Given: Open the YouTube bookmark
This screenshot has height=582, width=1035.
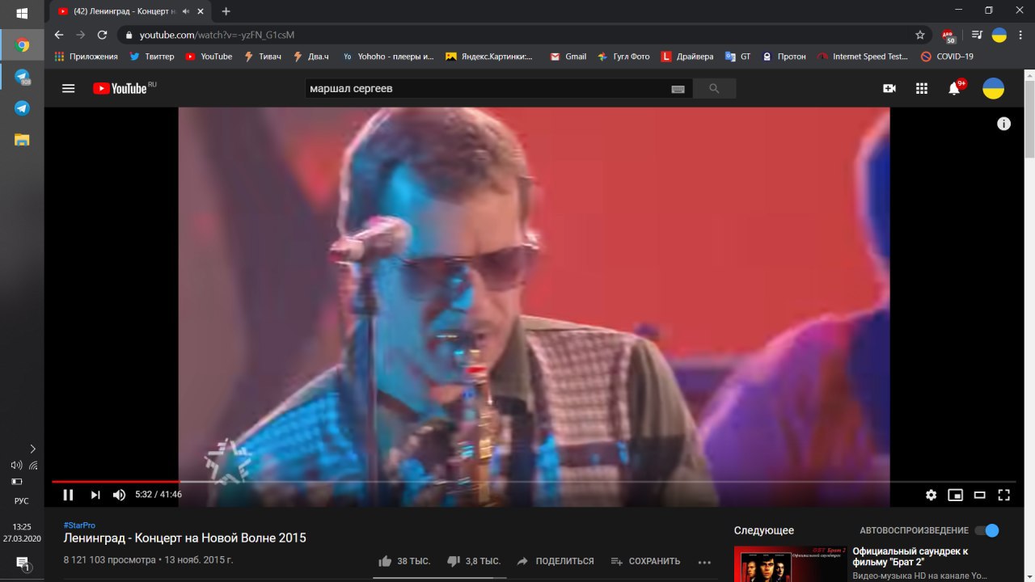Looking at the screenshot, I should (x=209, y=57).
